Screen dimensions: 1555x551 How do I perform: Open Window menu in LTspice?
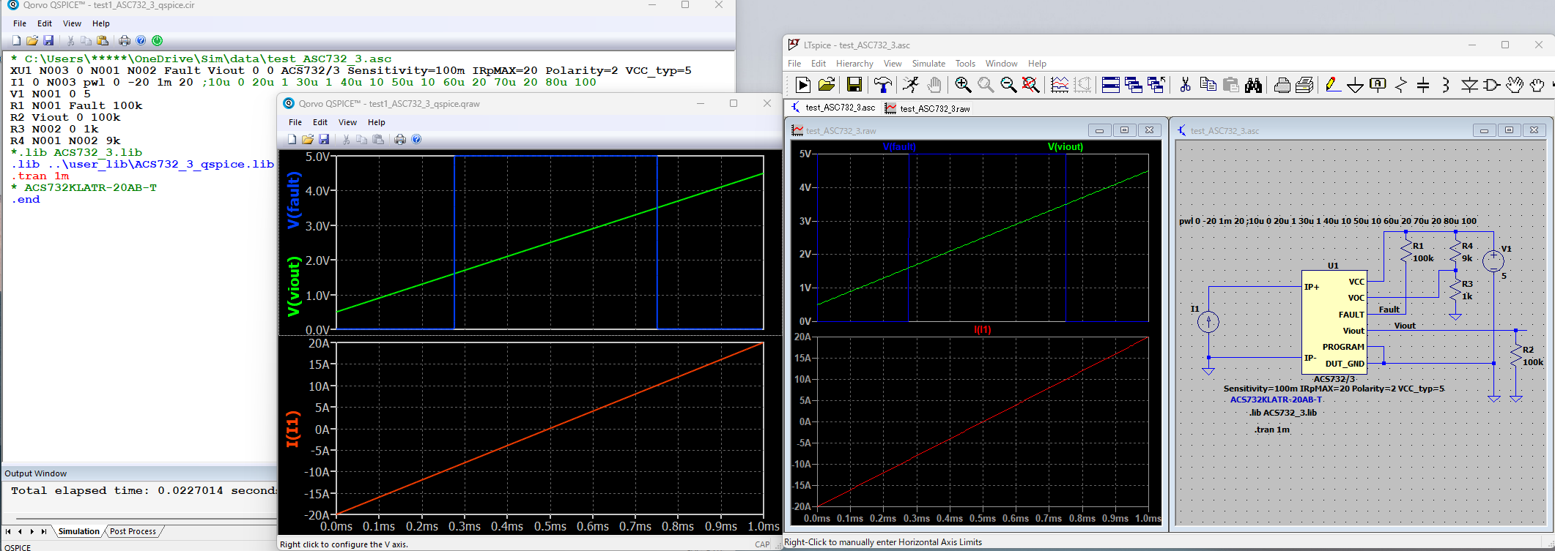pyautogui.click(x=1001, y=64)
